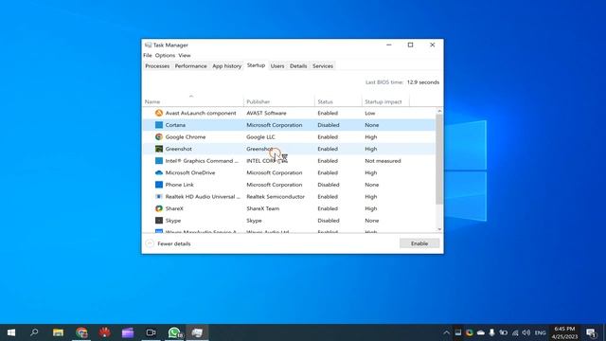This screenshot has width=606, height=341.
Task: Open File Explorer from taskbar
Action: tap(58, 332)
